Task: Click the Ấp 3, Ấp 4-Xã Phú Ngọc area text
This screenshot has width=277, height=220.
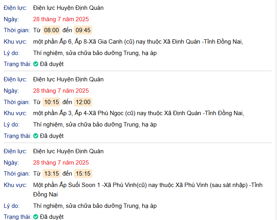Action: click(x=138, y=113)
